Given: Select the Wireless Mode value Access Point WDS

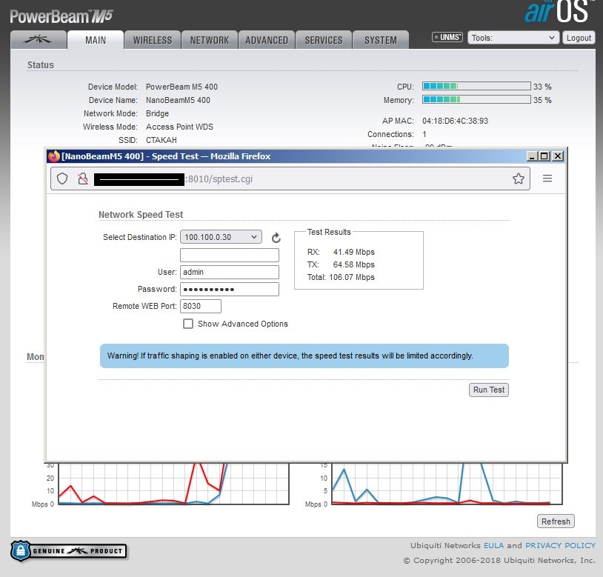Looking at the screenshot, I should 179,127.
